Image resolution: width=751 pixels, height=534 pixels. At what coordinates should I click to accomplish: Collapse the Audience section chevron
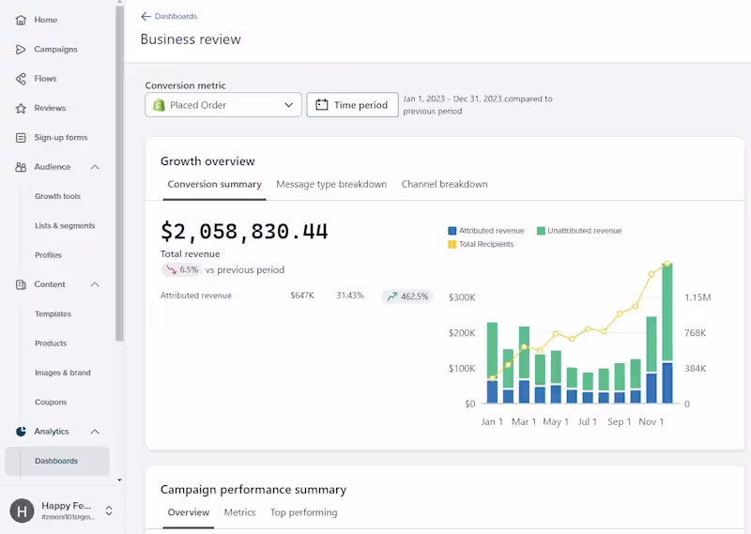[x=95, y=167]
